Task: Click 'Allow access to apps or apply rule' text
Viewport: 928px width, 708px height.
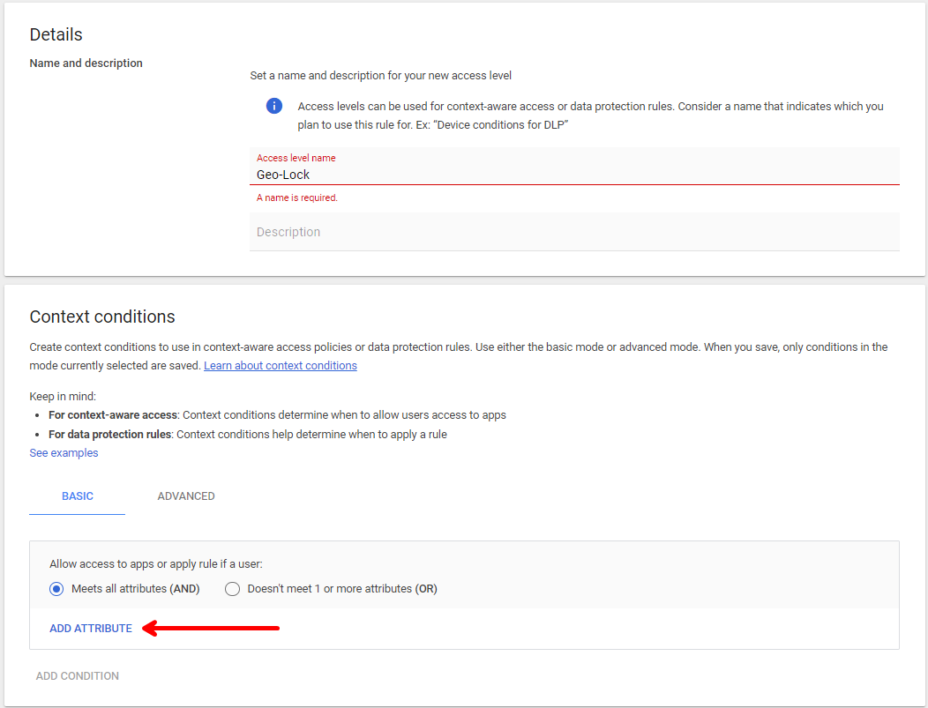Action: click(x=155, y=564)
